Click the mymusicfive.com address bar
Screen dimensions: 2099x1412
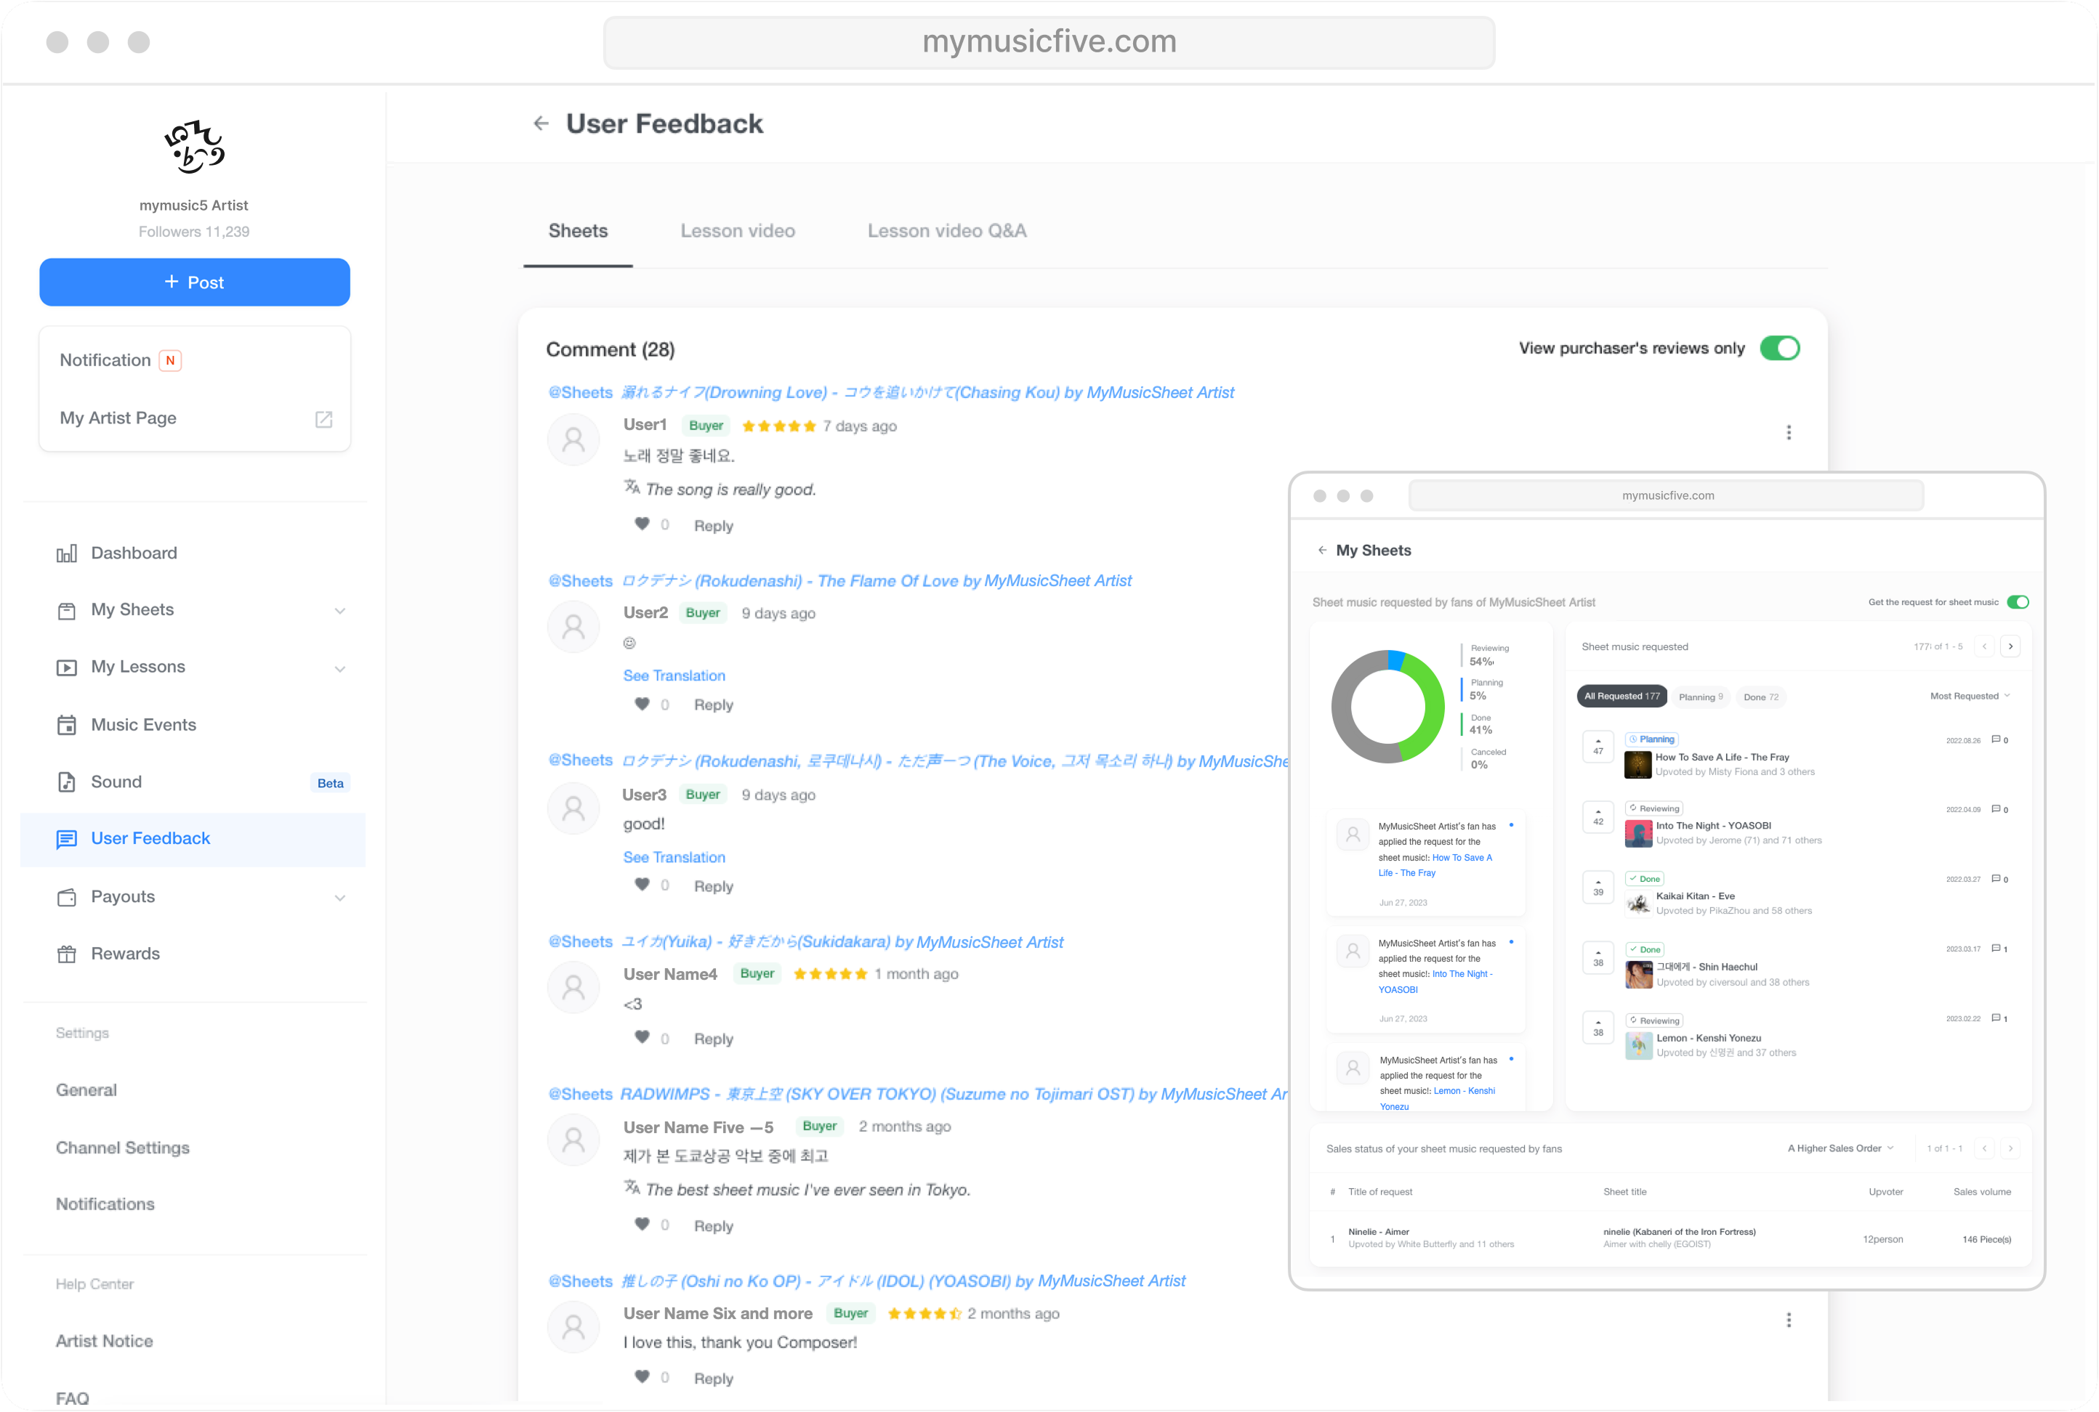(x=1049, y=42)
